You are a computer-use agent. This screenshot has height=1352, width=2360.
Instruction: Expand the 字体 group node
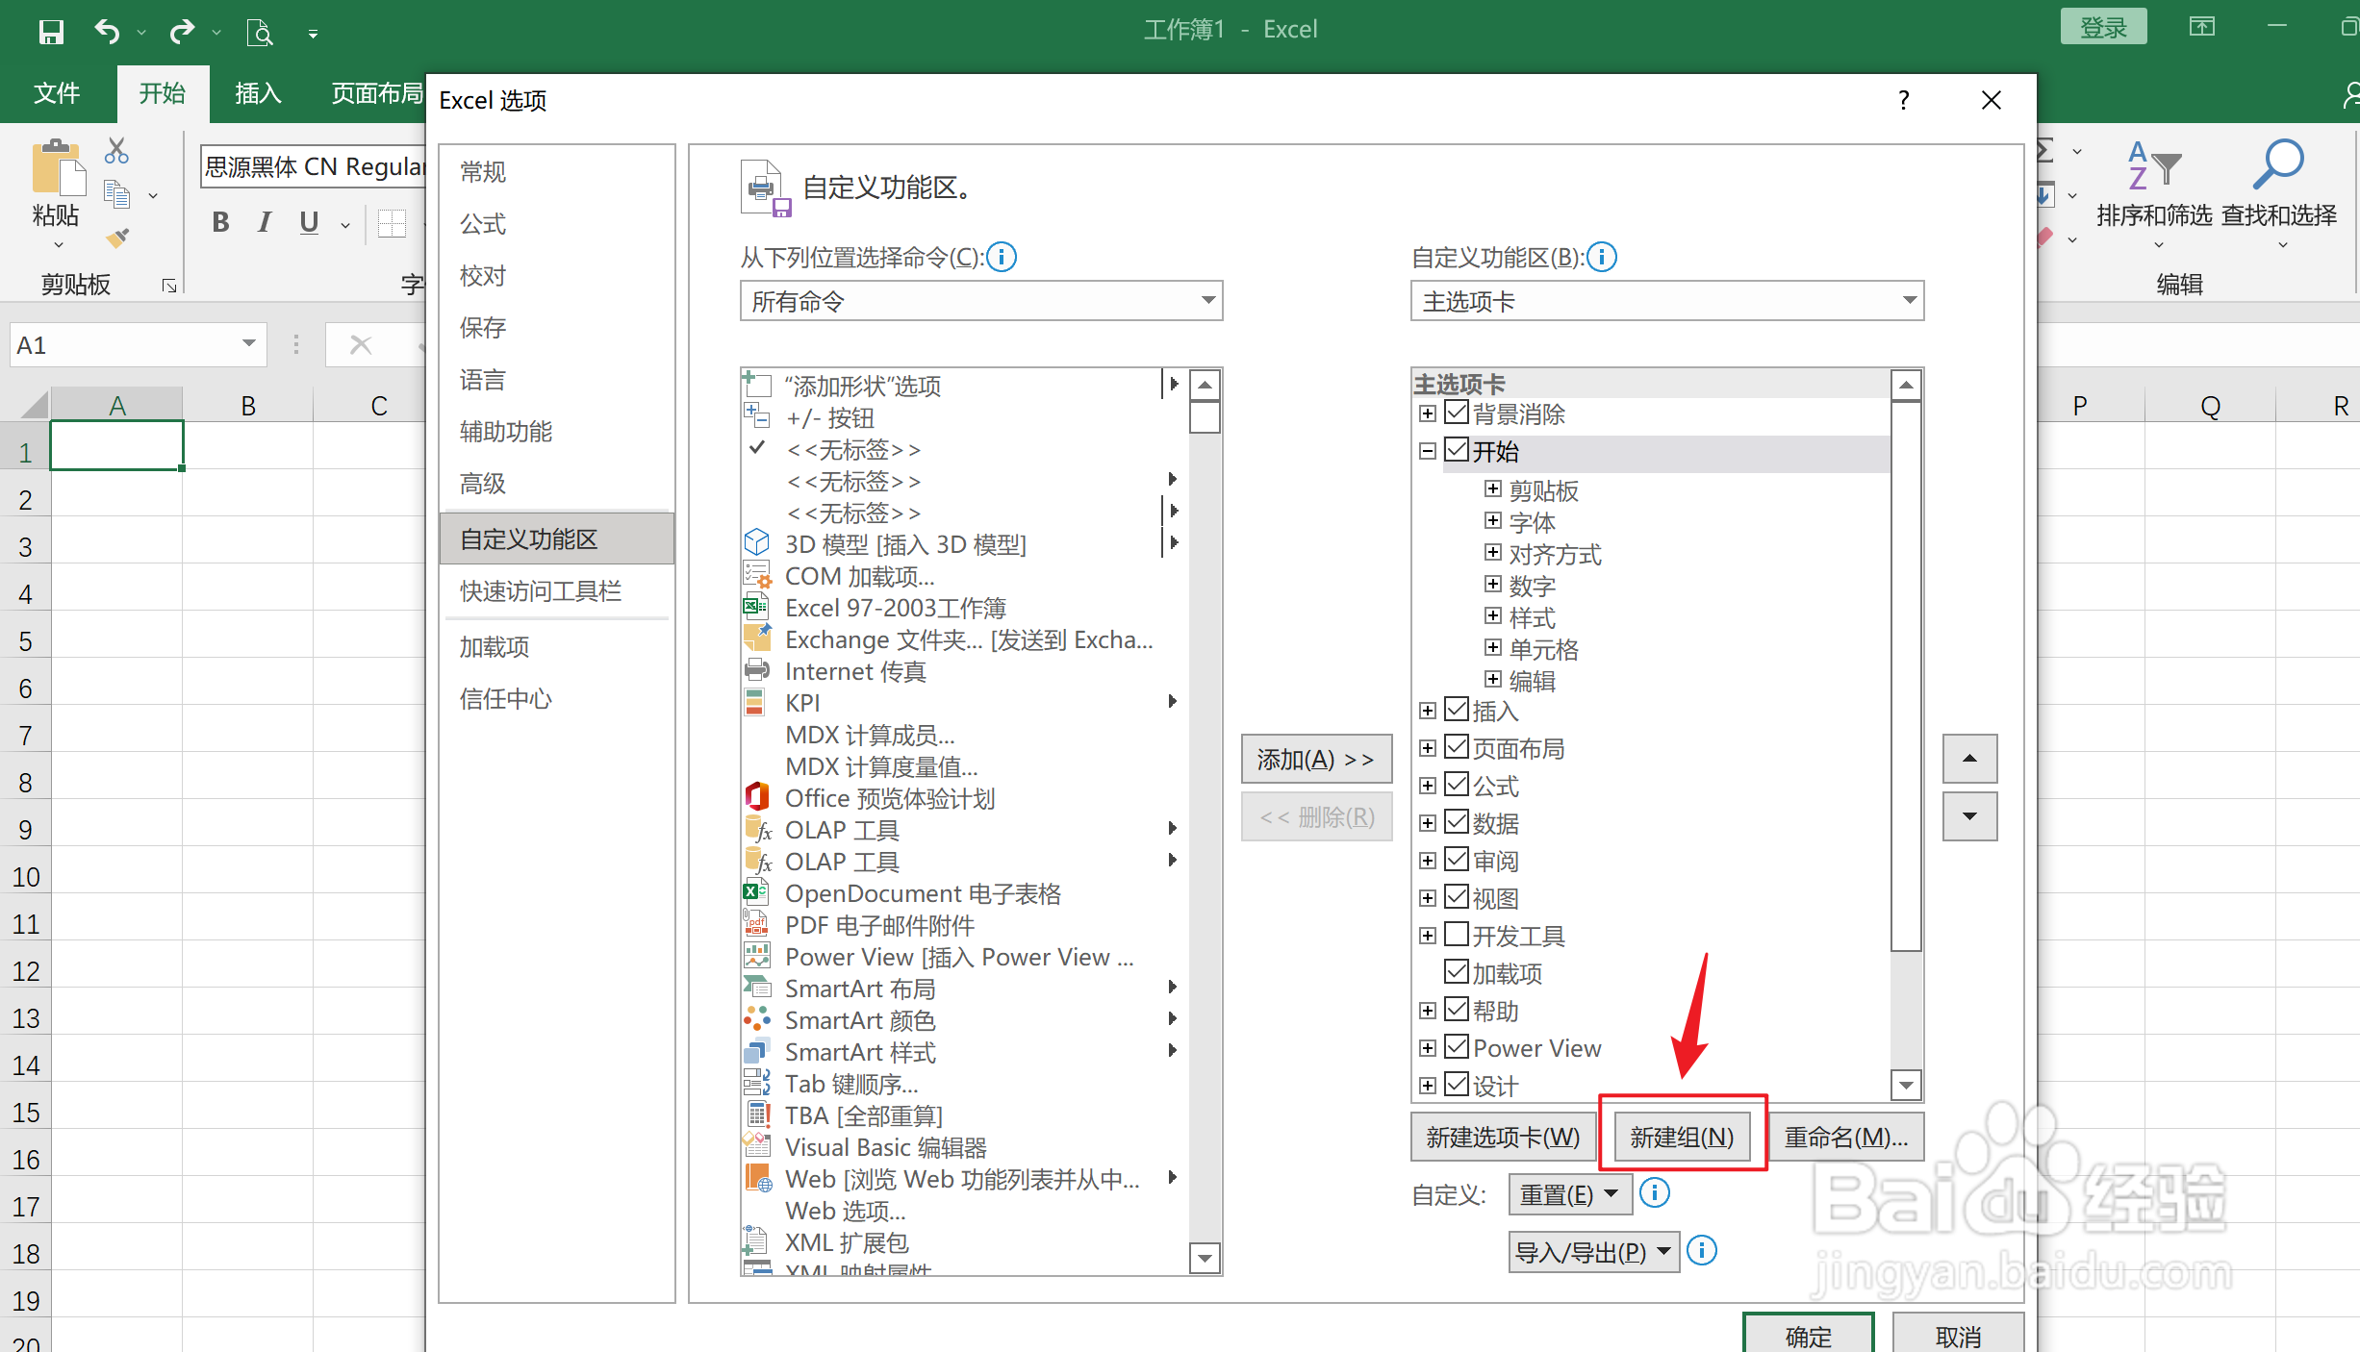(1493, 521)
